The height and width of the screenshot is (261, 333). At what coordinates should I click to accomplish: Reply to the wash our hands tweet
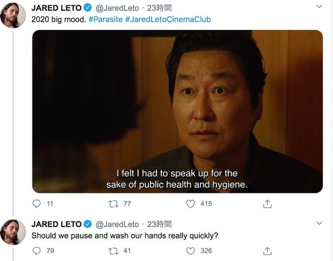click(x=36, y=251)
